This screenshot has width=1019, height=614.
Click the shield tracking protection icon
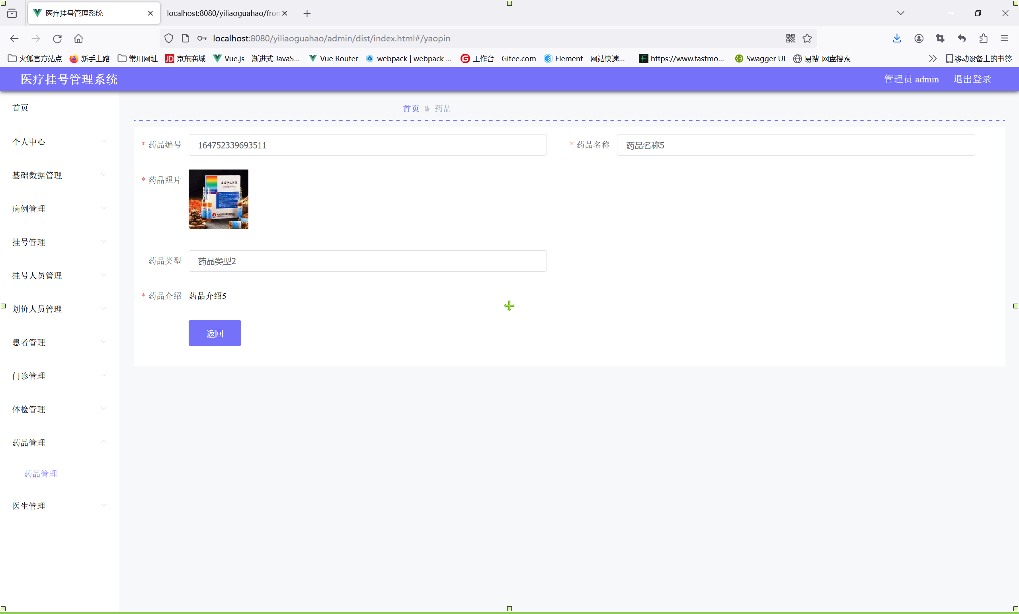(x=168, y=39)
